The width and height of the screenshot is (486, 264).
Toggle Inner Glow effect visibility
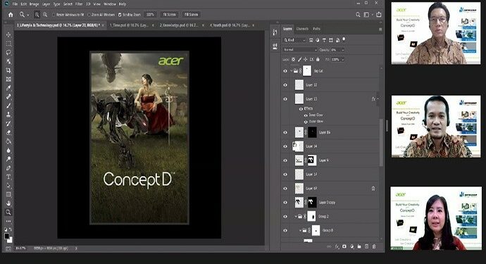[x=306, y=115]
